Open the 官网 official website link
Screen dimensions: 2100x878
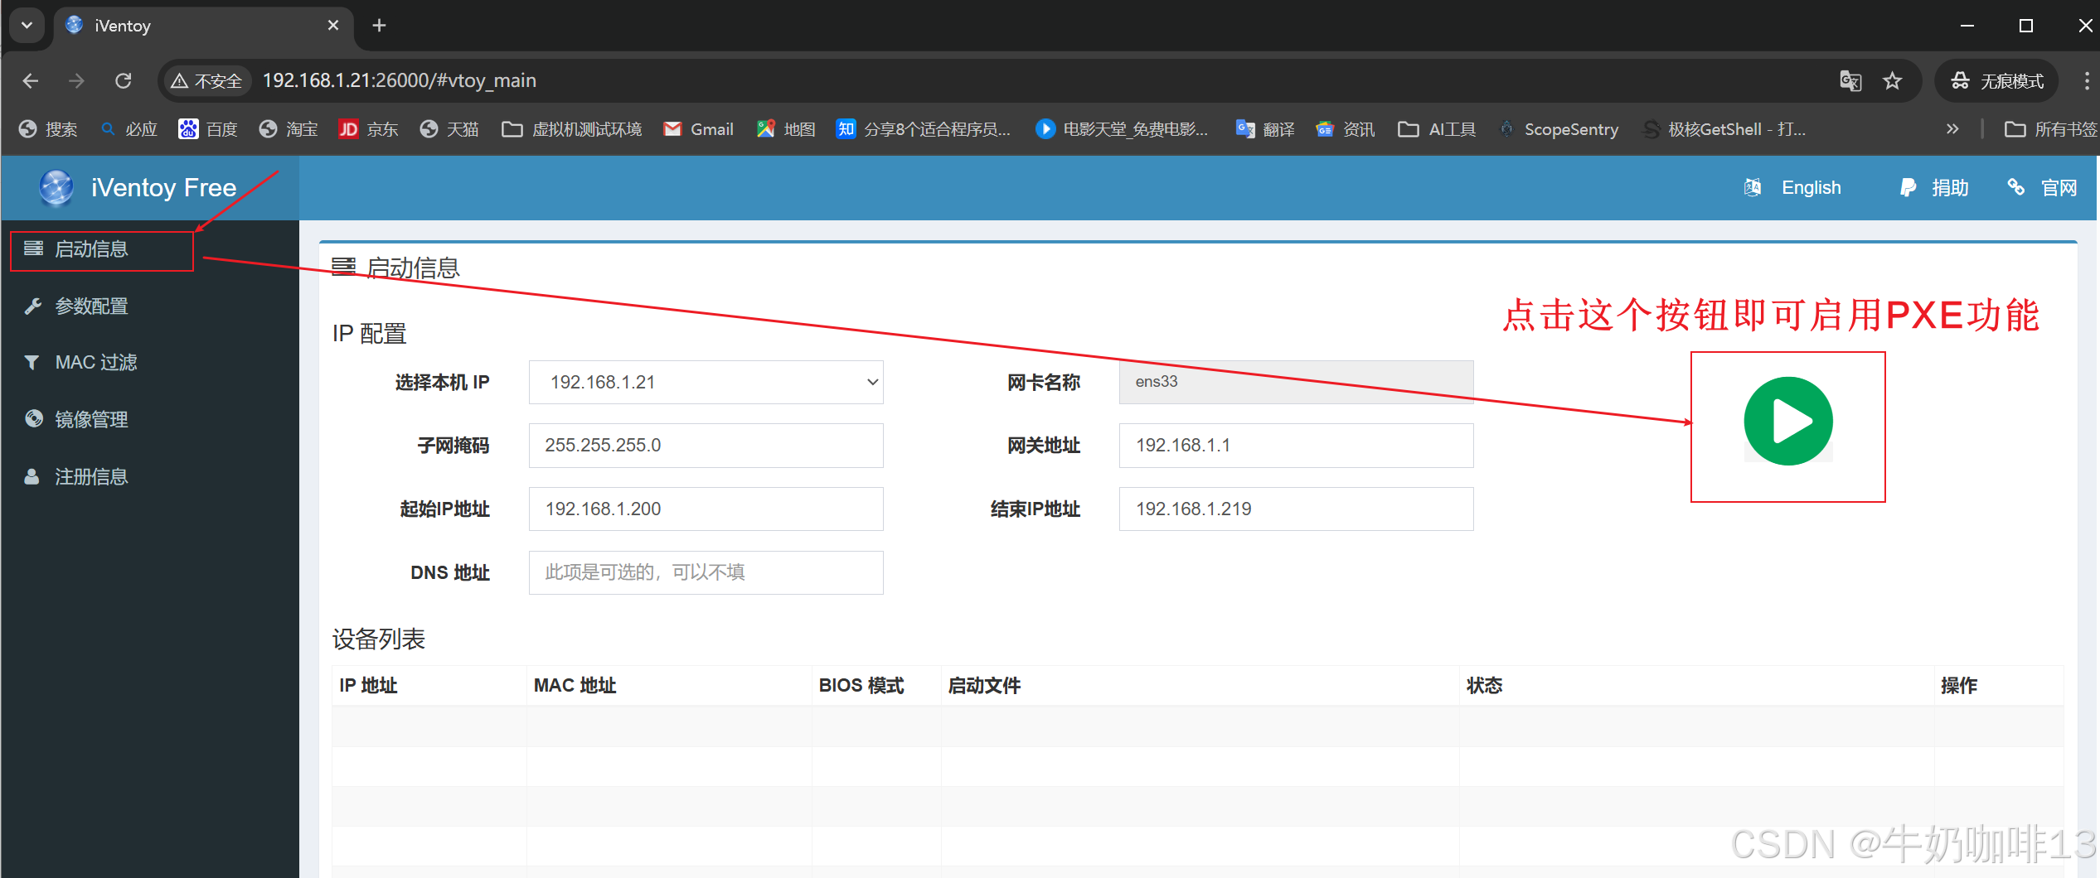coord(2059,188)
